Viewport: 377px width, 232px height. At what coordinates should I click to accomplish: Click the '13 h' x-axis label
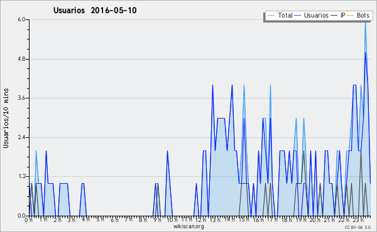click(215, 220)
